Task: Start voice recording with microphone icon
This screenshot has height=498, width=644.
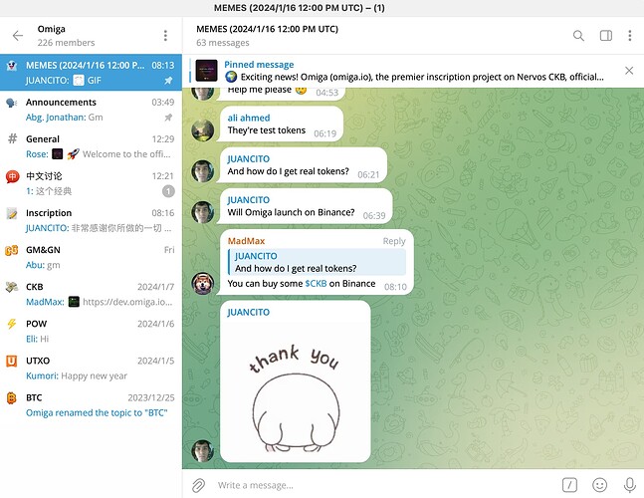Action: pos(630,485)
